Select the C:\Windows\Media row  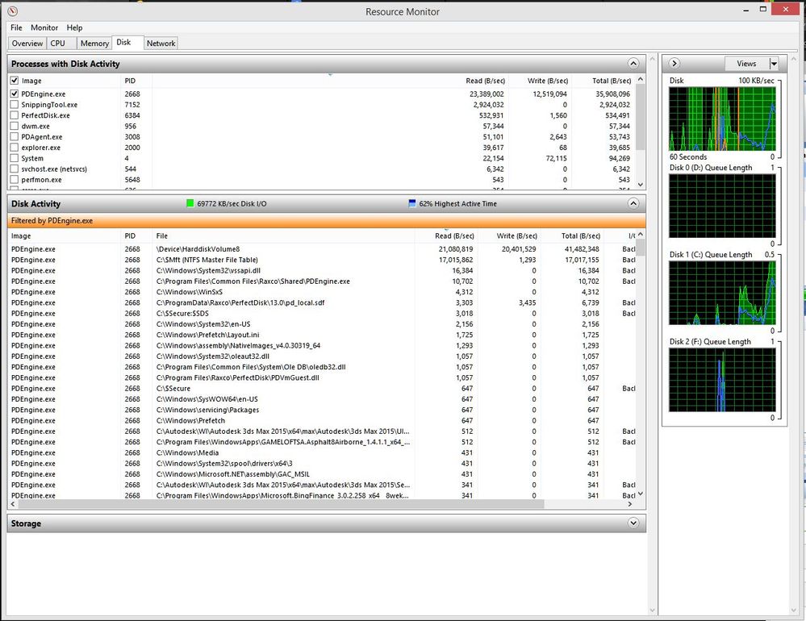tap(323, 452)
